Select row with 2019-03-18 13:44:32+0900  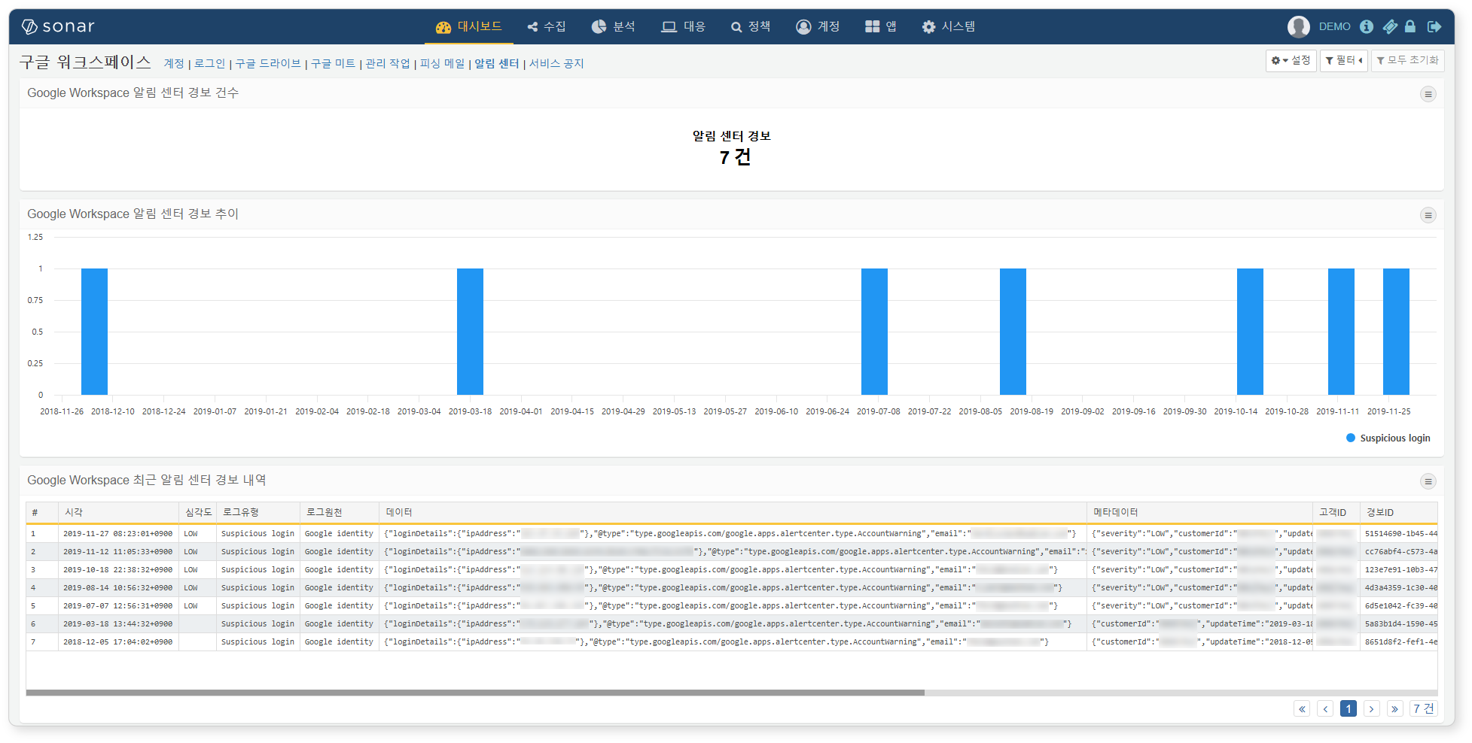point(732,624)
